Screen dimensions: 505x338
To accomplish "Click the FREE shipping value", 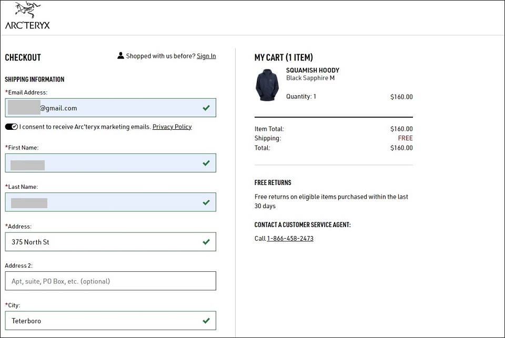I will [405, 138].
